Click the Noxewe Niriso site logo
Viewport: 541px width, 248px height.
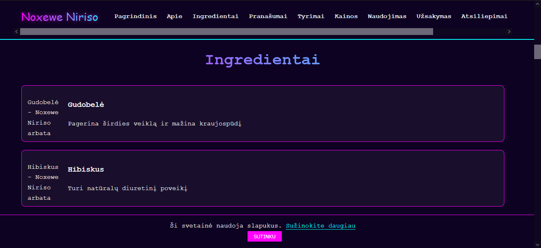[x=60, y=16]
